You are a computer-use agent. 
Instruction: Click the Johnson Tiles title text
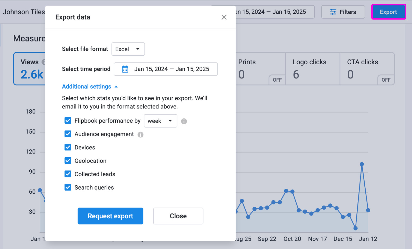point(24,12)
